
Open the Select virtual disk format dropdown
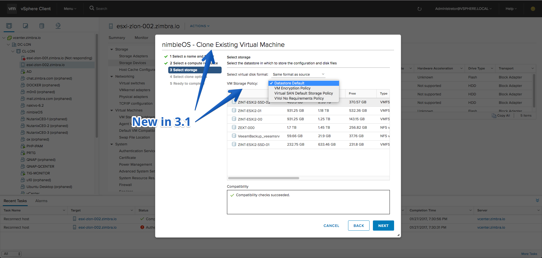pos(299,75)
